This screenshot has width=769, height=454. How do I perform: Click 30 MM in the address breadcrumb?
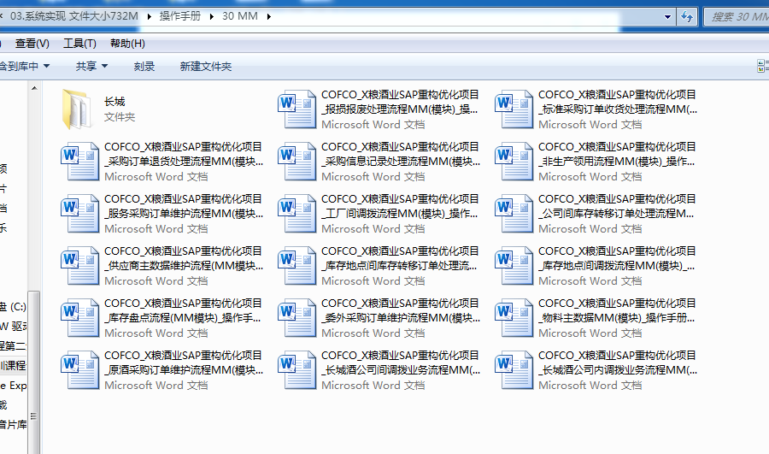[x=240, y=16]
